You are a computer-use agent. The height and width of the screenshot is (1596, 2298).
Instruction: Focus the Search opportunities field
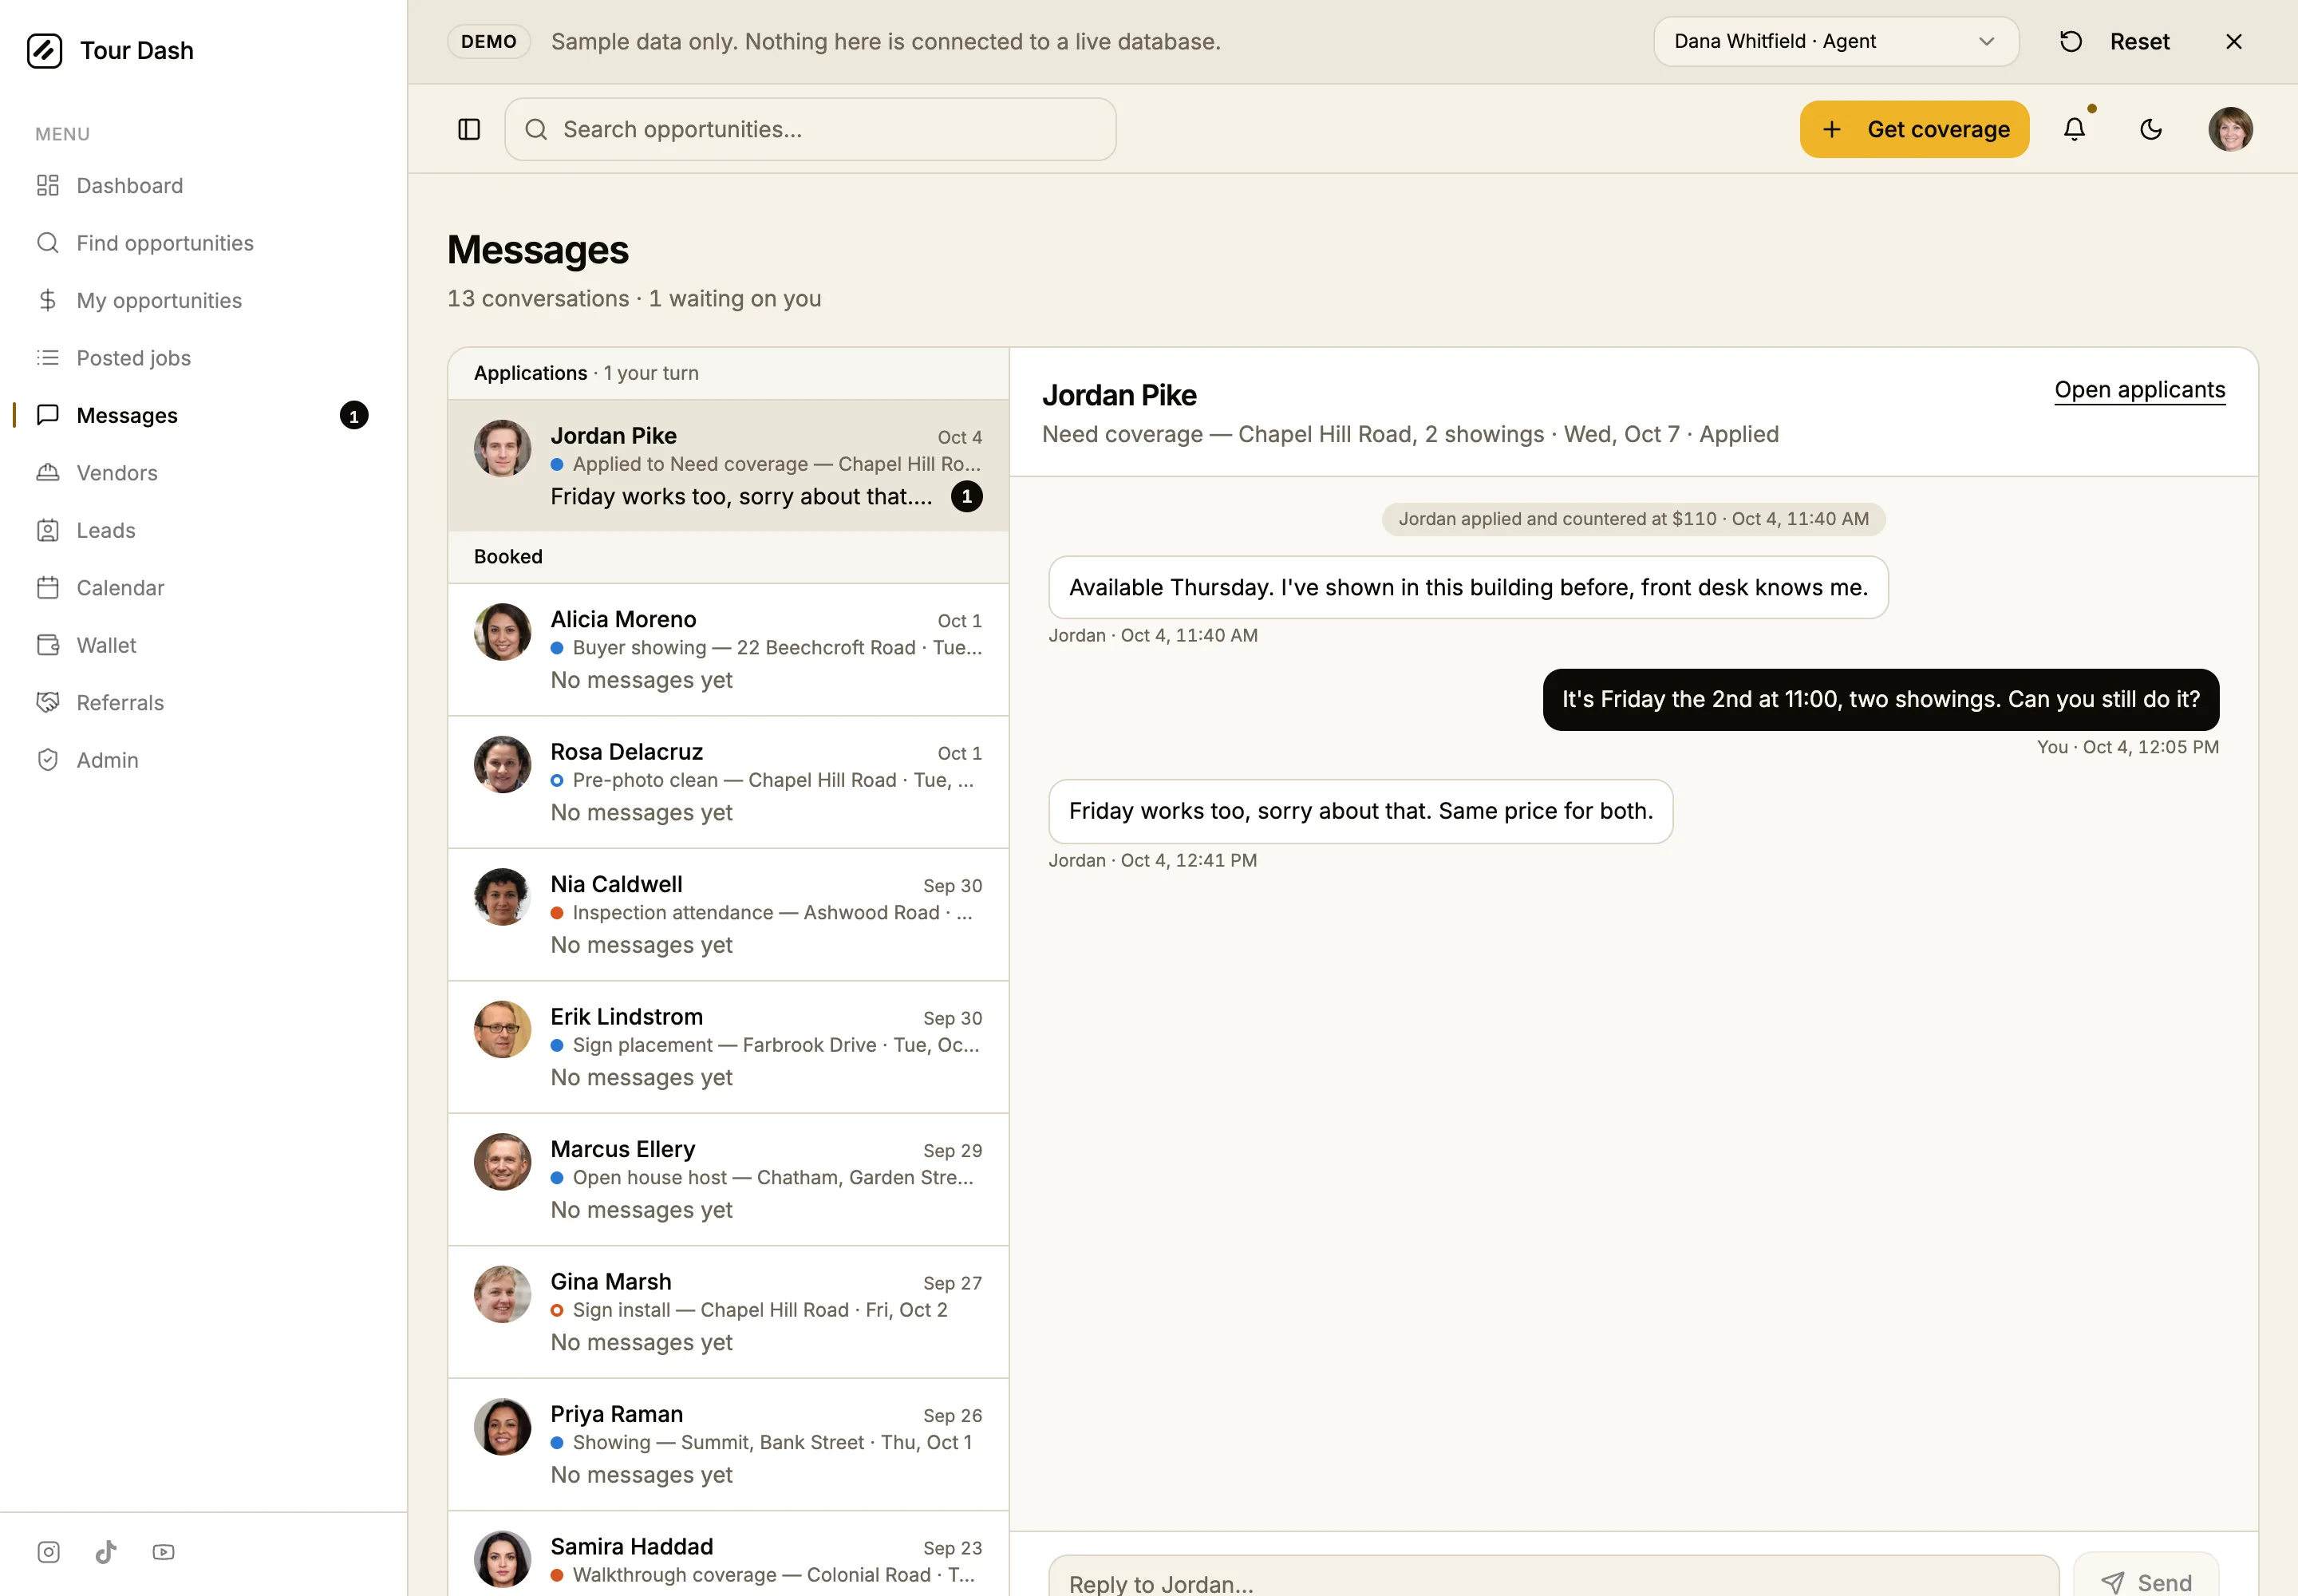click(x=810, y=129)
